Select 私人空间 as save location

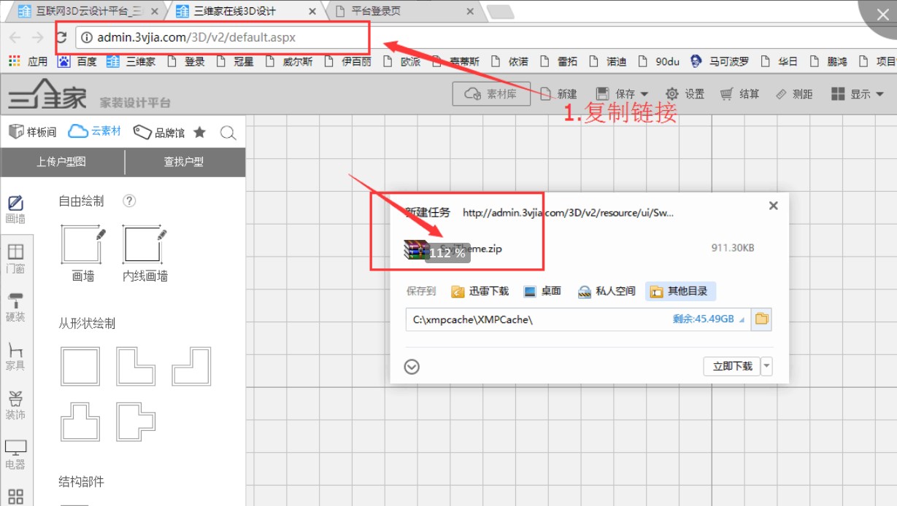tap(607, 291)
